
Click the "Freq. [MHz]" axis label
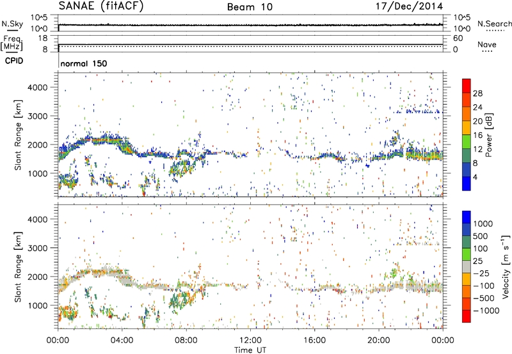pyautogui.click(x=12, y=43)
